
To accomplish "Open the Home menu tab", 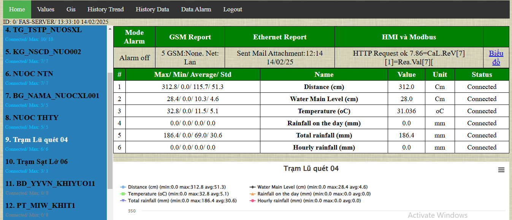I will click(17, 9).
